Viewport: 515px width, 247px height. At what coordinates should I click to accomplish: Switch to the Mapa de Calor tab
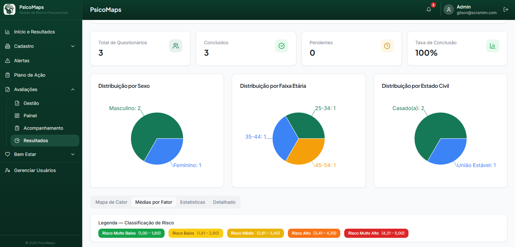(111, 202)
